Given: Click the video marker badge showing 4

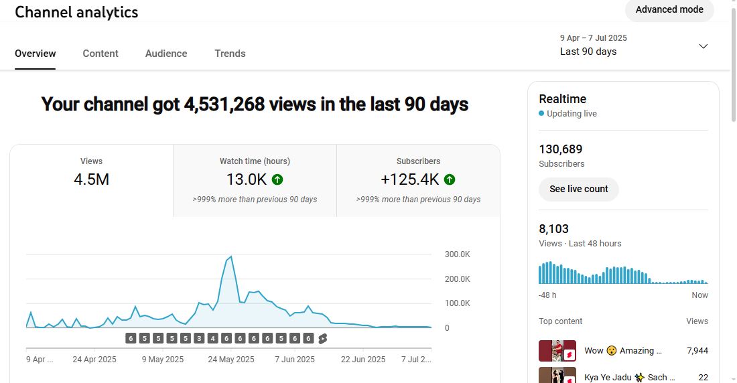Looking at the screenshot, I should pyautogui.click(x=213, y=338).
